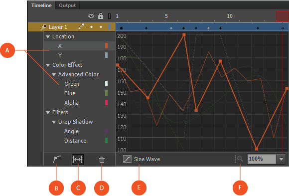Collapse the Advanced Color group
Viewport: 289px width, 196px height.
coord(54,75)
